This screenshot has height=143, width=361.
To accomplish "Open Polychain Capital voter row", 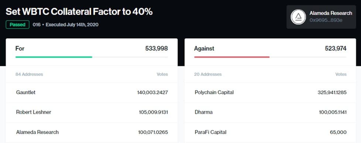I will click(270, 93).
